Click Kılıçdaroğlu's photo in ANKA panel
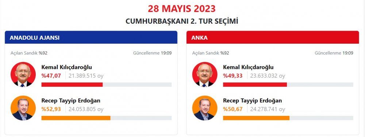The image size is (365, 137). (205, 75)
